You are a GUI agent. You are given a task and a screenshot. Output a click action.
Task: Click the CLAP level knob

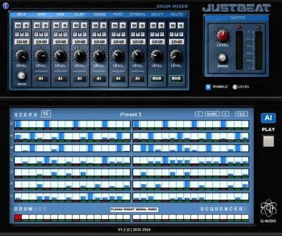click(79, 56)
